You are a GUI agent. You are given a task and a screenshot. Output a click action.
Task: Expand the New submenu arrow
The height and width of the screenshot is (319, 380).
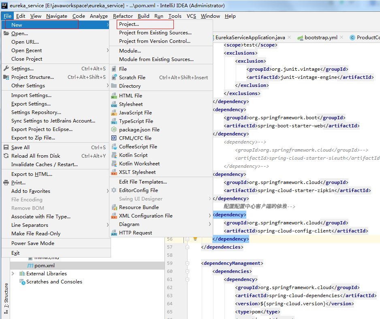click(108, 25)
